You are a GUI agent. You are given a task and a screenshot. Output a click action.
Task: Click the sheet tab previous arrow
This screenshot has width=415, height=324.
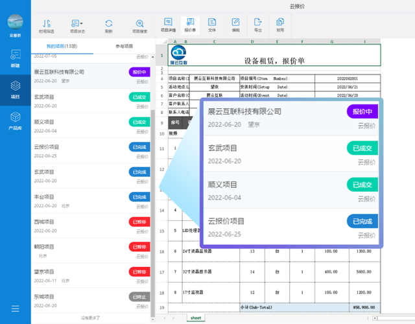(x=165, y=318)
